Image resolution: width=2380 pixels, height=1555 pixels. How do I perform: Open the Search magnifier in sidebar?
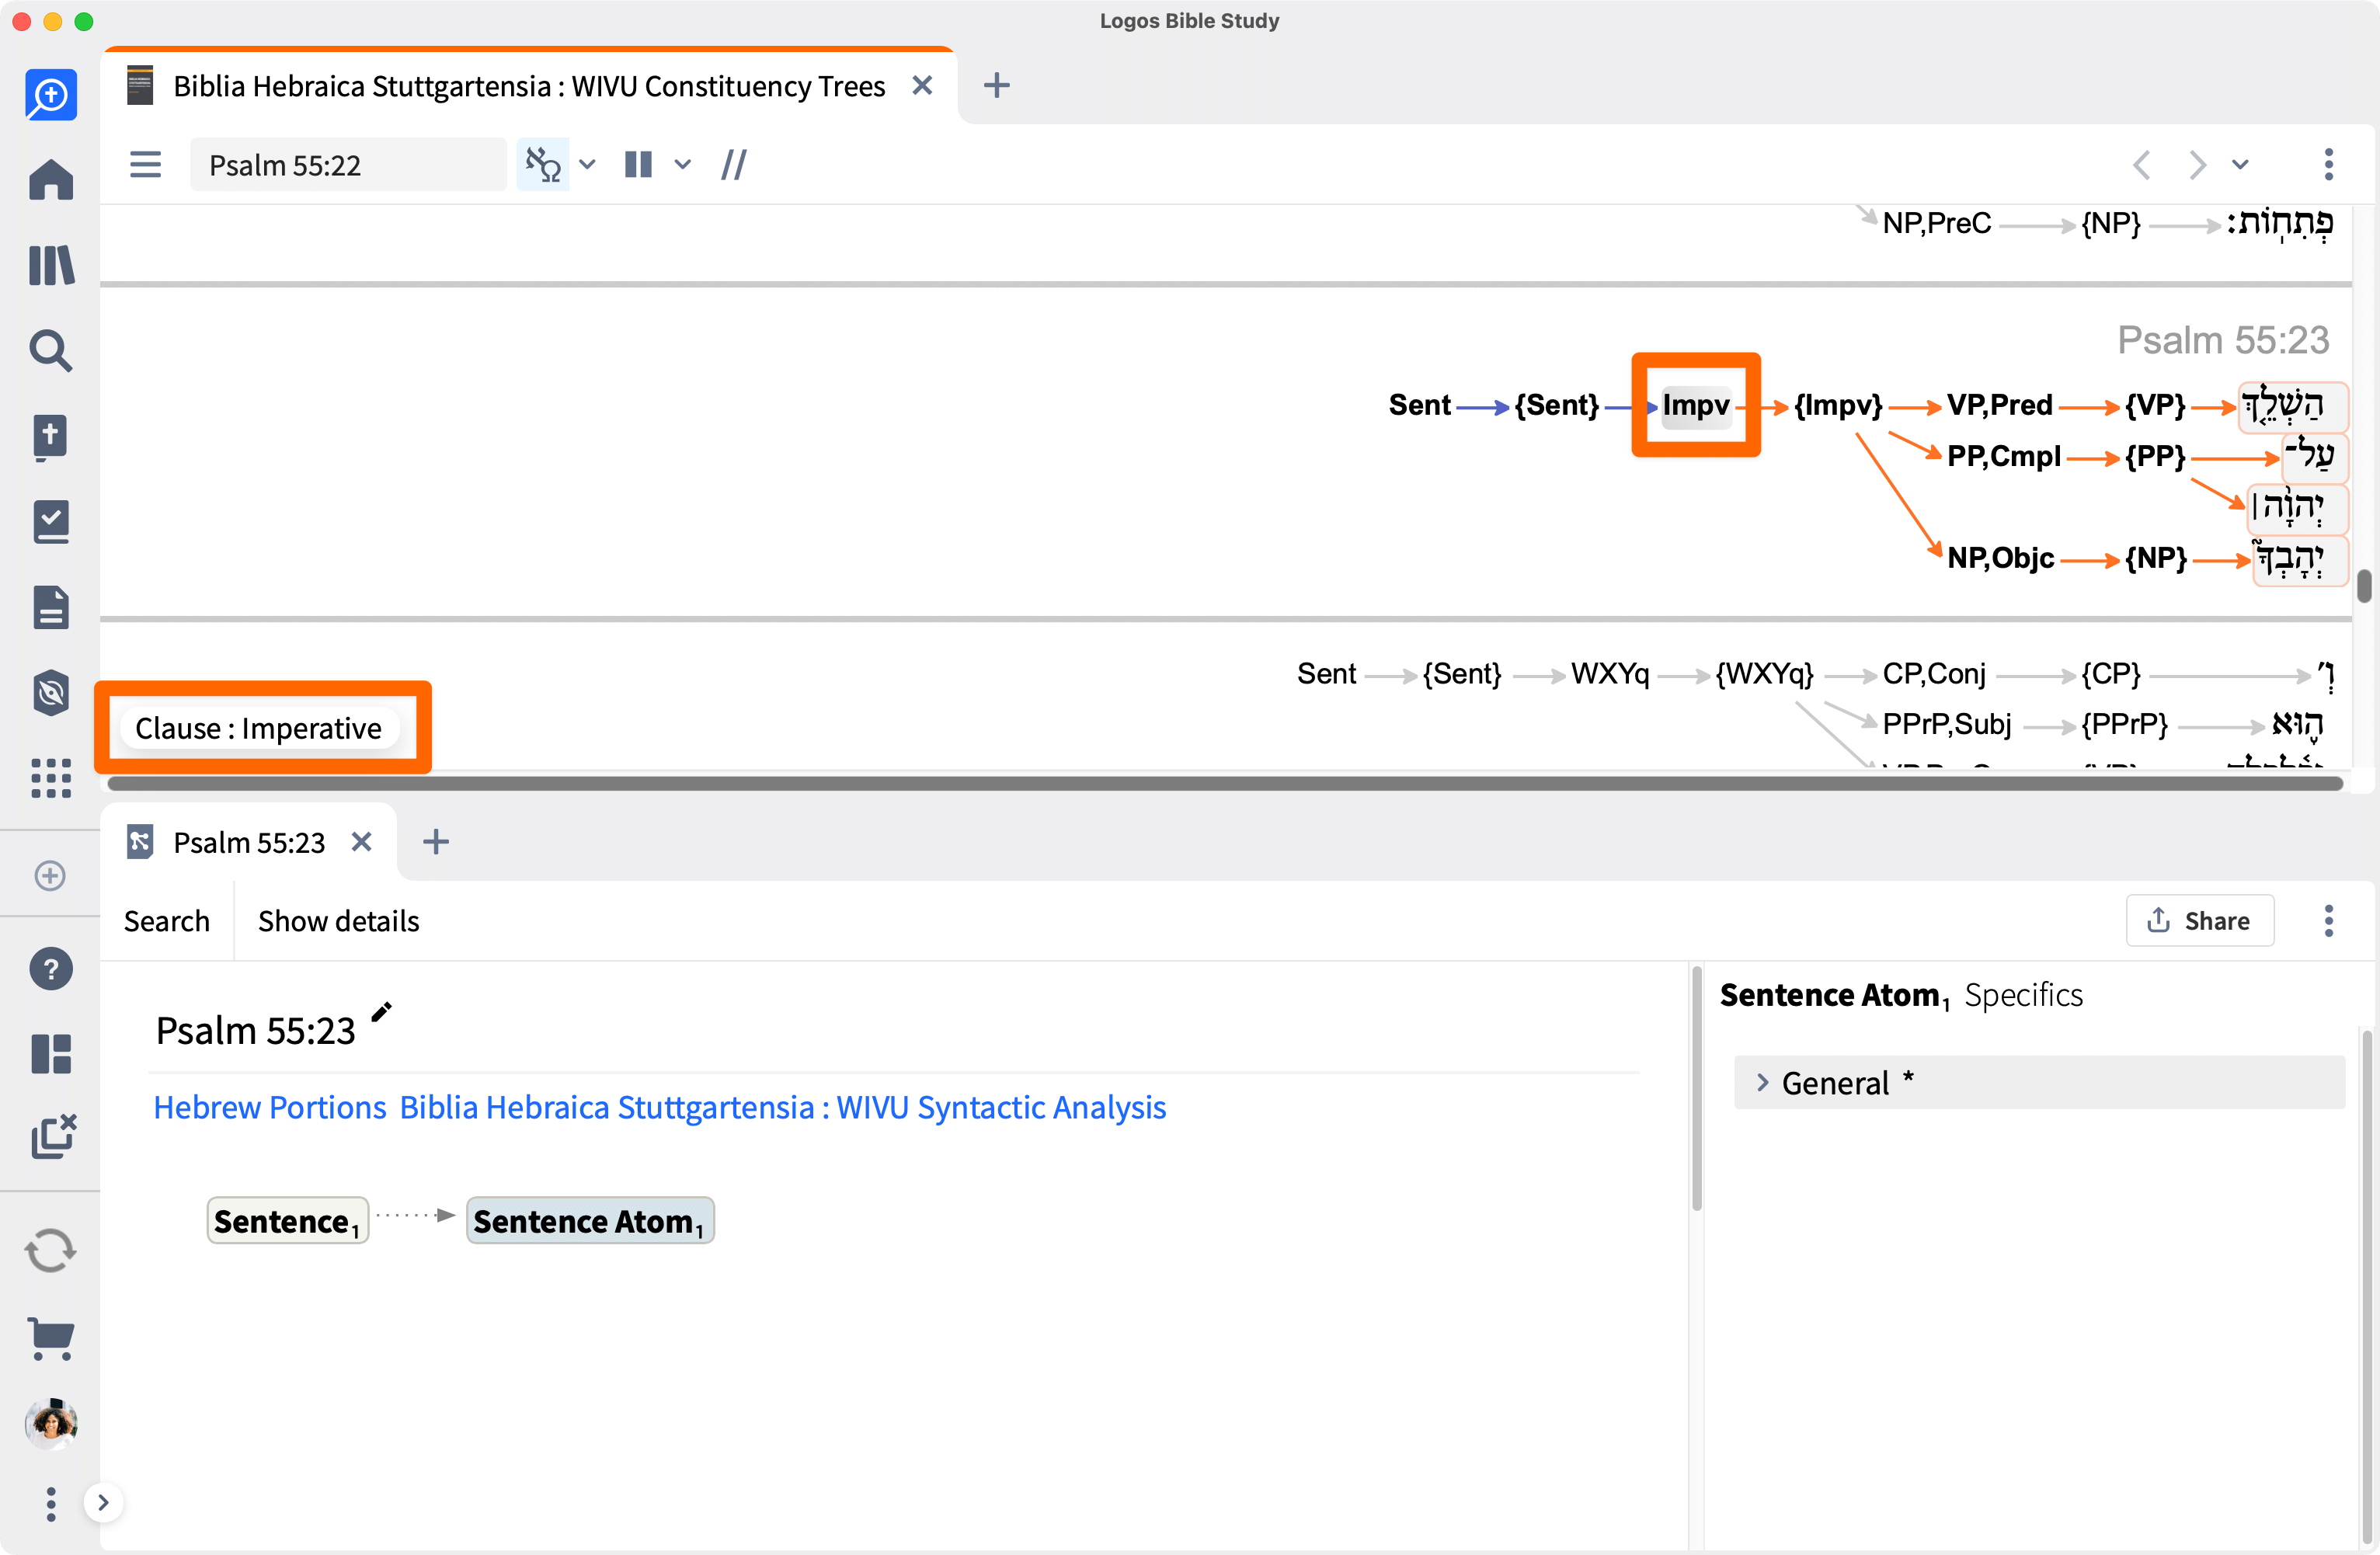[51, 351]
